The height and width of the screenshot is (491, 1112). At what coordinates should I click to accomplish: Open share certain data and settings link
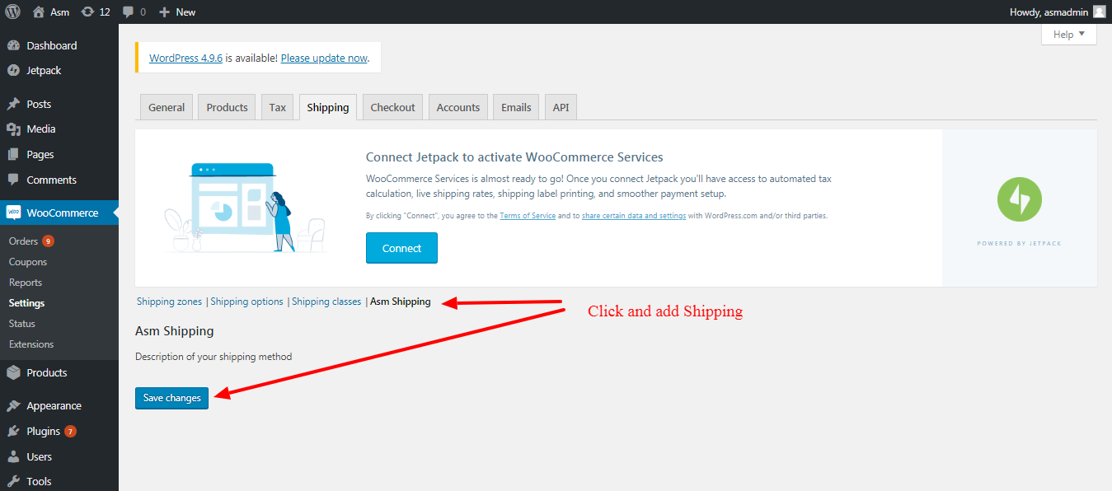pos(634,216)
